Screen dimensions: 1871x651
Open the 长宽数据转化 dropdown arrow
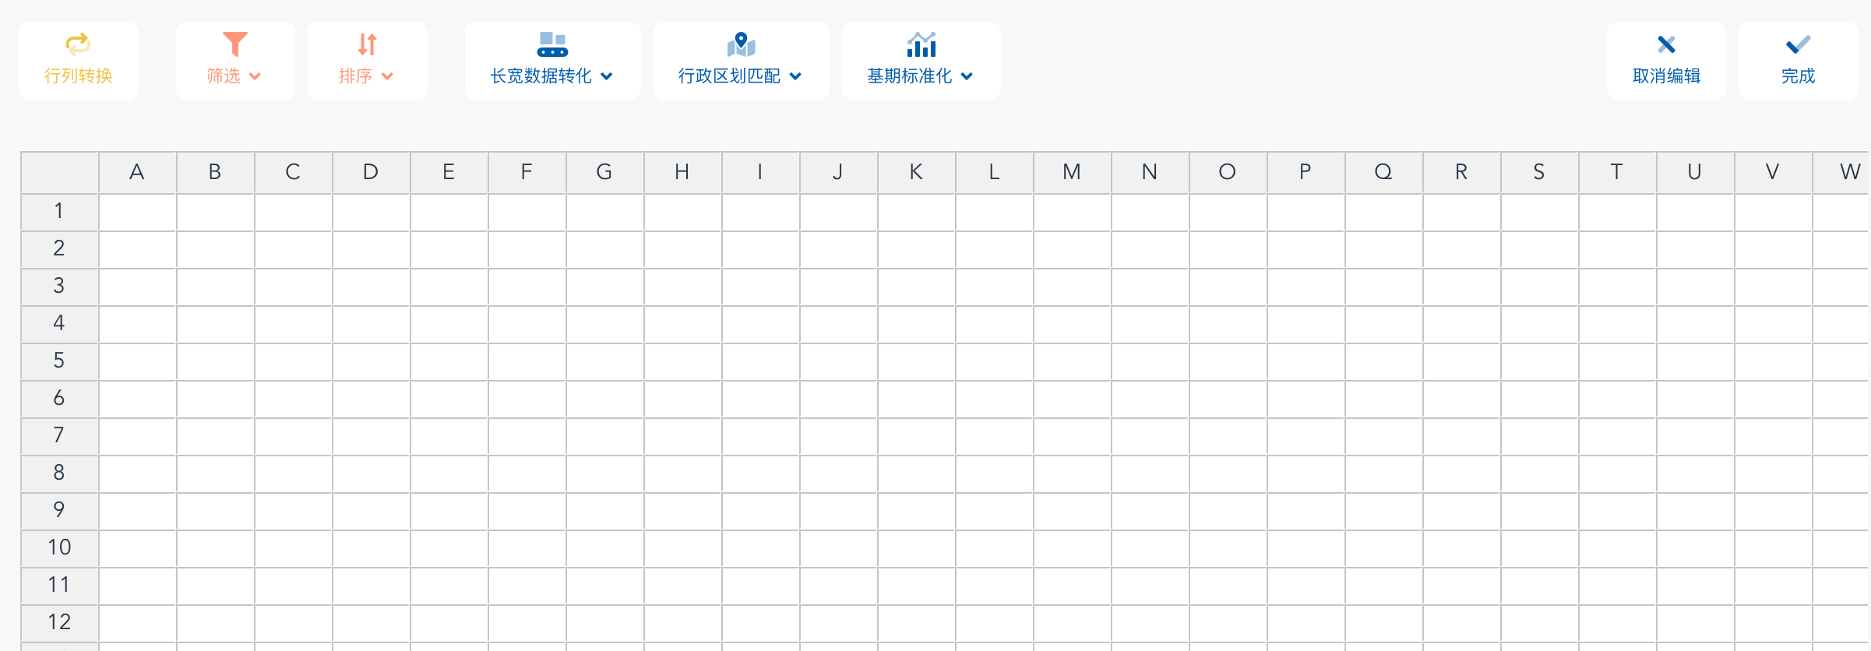tap(607, 76)
